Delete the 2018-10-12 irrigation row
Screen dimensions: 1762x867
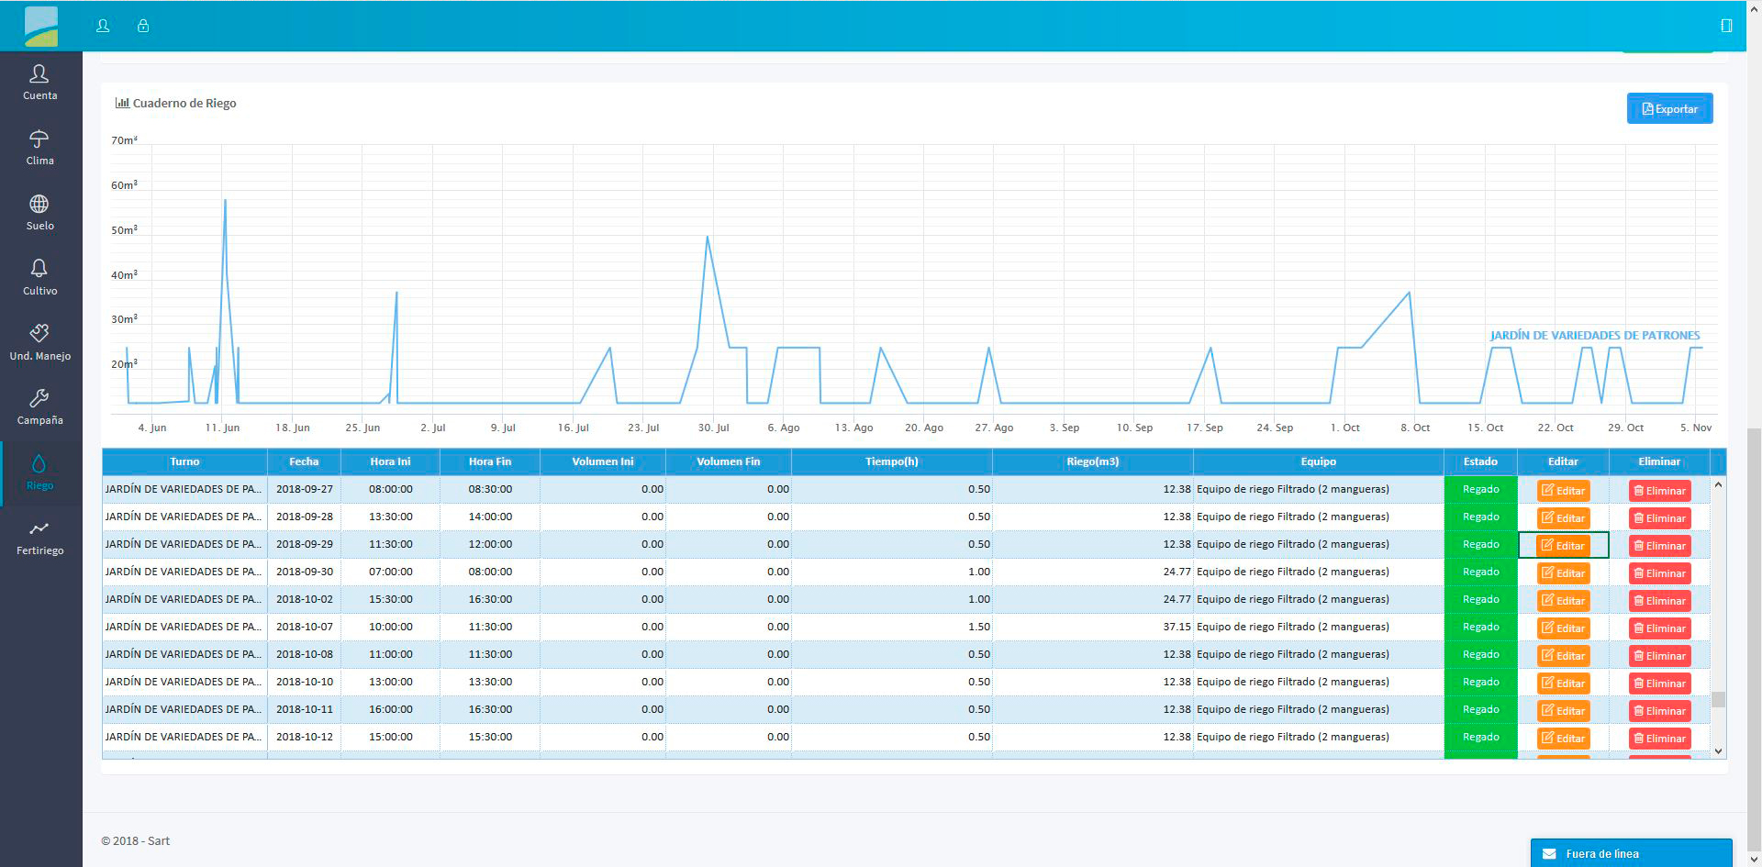coord(1659,739)
